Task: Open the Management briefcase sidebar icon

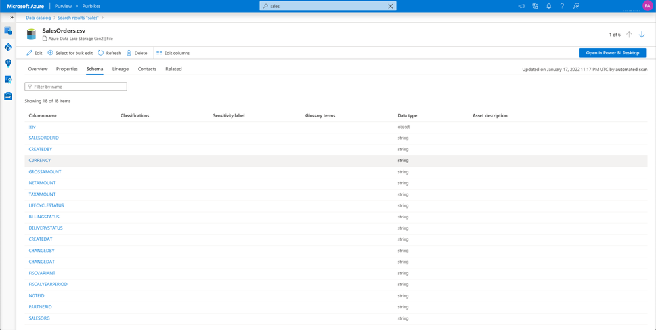Action: 8,96
